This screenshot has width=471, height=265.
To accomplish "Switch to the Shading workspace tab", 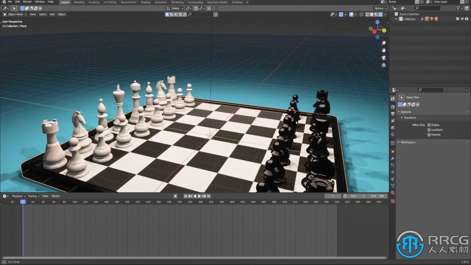I will pos(146,2).
